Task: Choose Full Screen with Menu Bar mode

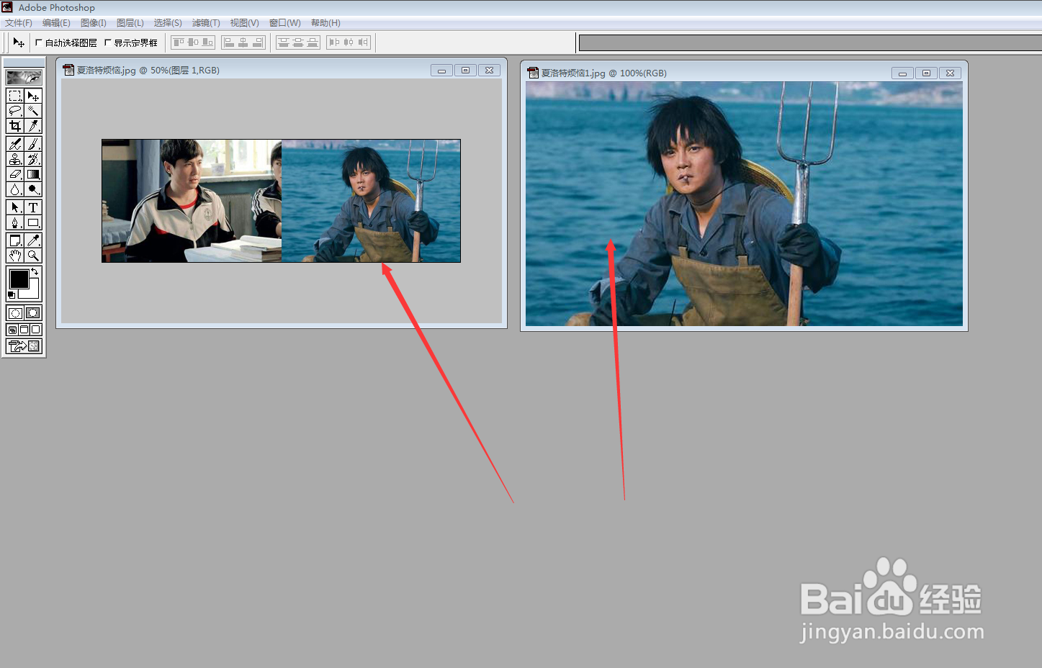Action: (x=24, y=330)
